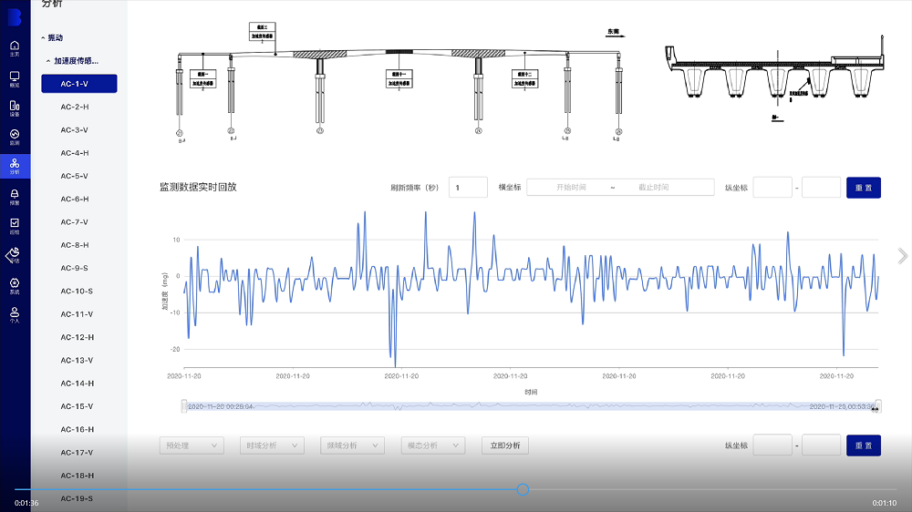The height and width of the screenshot is (512, 912).
Task: Select the 分析 analysis icon in sidebar
Action: [15, 166]
